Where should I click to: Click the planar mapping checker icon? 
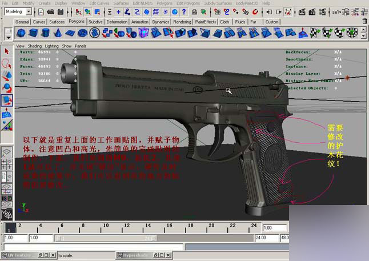click(x=315, y=33)
